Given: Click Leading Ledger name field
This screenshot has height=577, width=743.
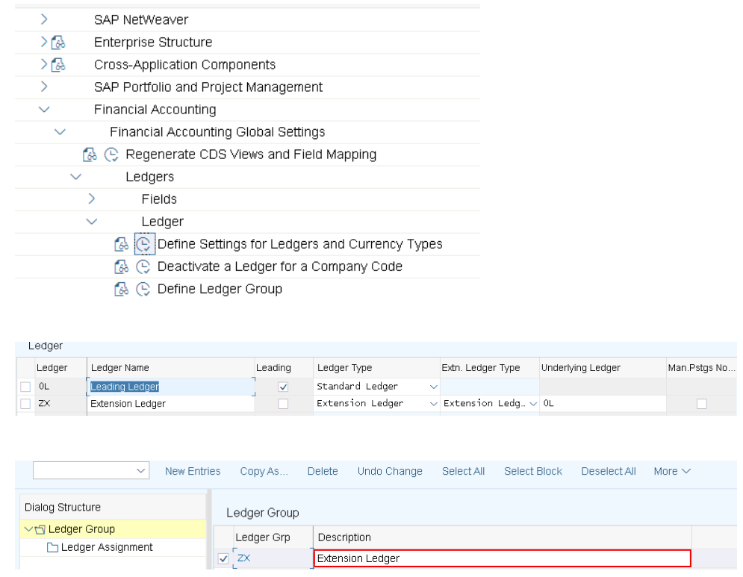Looking at the screenshot, I should point(170,387).
